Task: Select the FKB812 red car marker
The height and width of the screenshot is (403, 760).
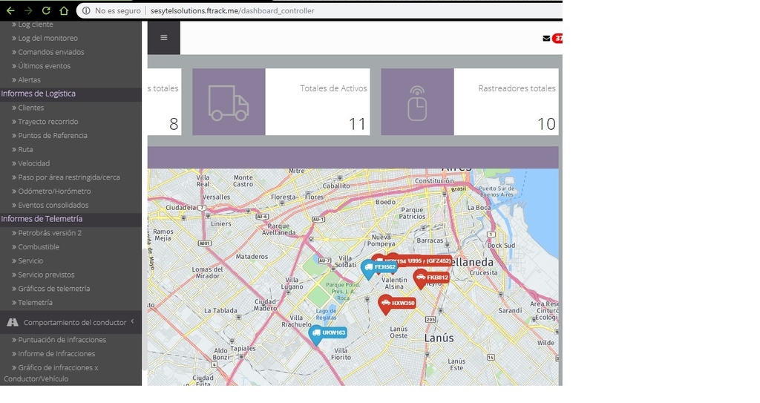Action: pos(431,278)
